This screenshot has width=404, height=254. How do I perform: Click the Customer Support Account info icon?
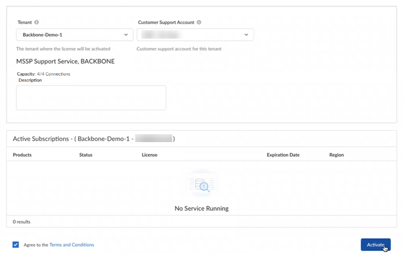tap(199, 22)
